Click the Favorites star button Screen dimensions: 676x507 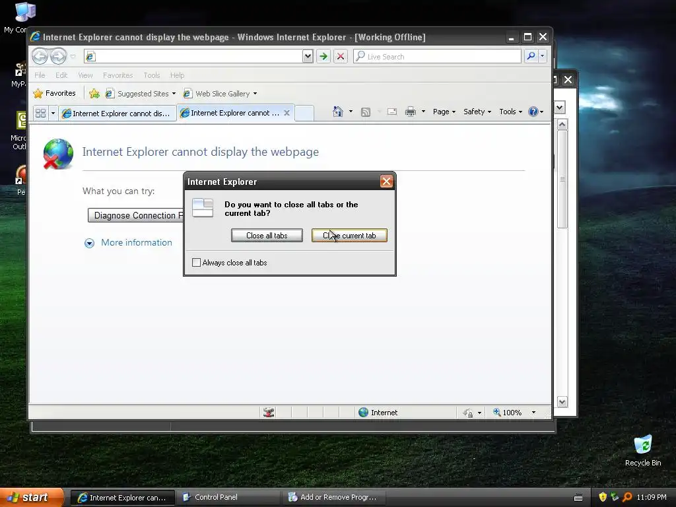coord(55,93)
